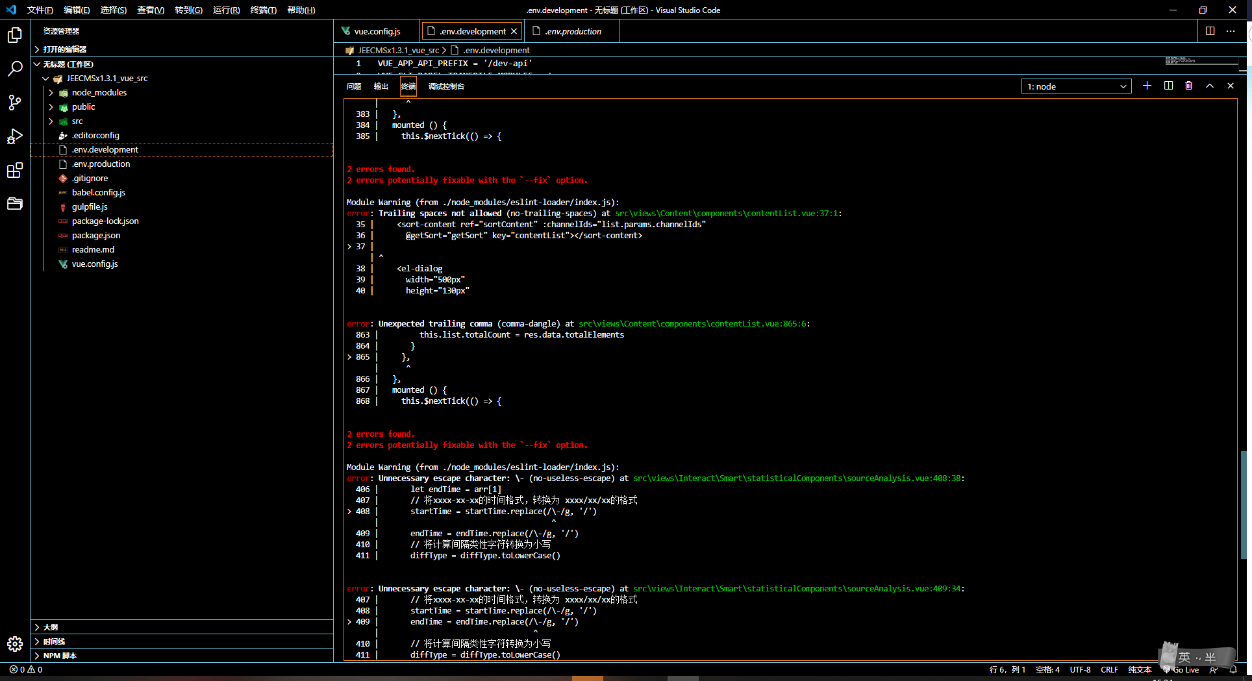Viewport: 1252px width, 681px height.
Task: Open the Extensions view
Action: pos(15,171)
